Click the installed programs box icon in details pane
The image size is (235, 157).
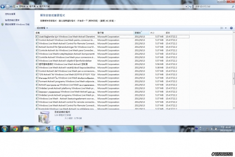(44, 117)
